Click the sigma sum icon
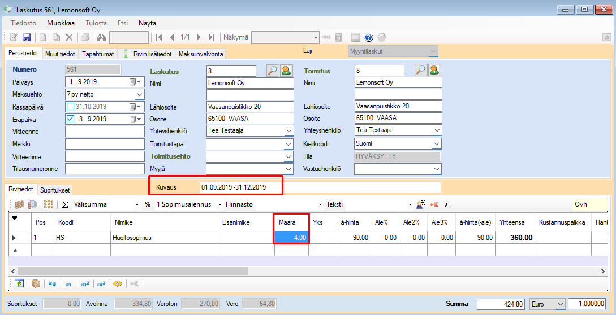Image resolution: width=616 pixels, height=315 pixels. pyautogui.click(x=65, y=204)
